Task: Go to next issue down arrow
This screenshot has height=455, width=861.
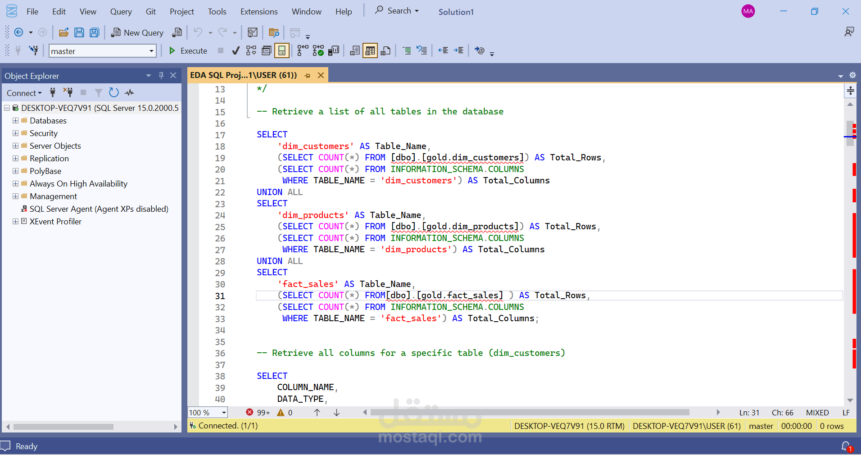Action: click(x=336, y=412)
